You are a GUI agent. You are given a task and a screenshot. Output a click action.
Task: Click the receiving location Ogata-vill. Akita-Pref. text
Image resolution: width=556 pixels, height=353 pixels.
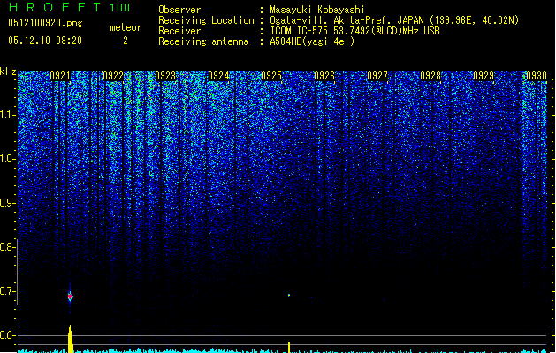pyautogui.click(x=394, y=20)
